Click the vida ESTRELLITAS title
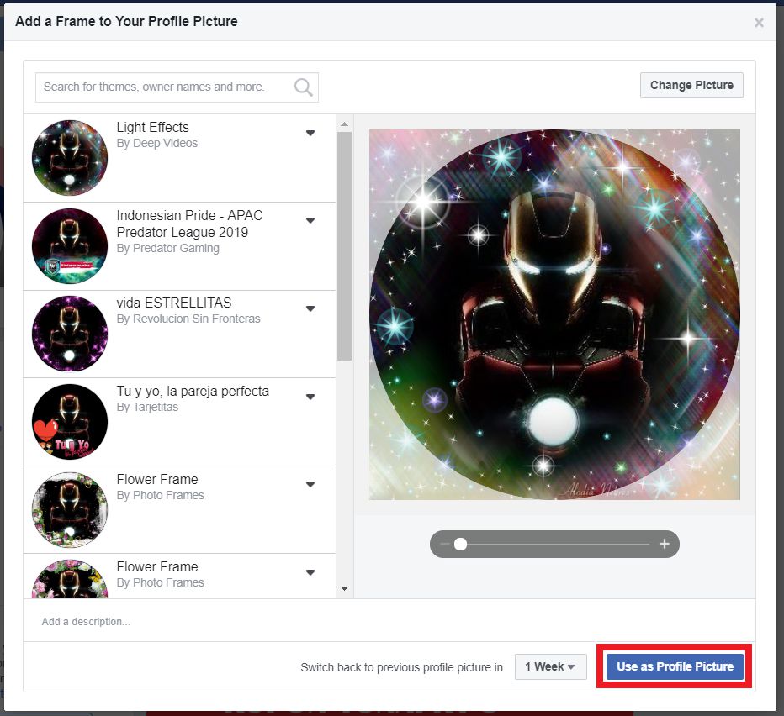This screenshot has width=784, height=716. tap(174, 303)
